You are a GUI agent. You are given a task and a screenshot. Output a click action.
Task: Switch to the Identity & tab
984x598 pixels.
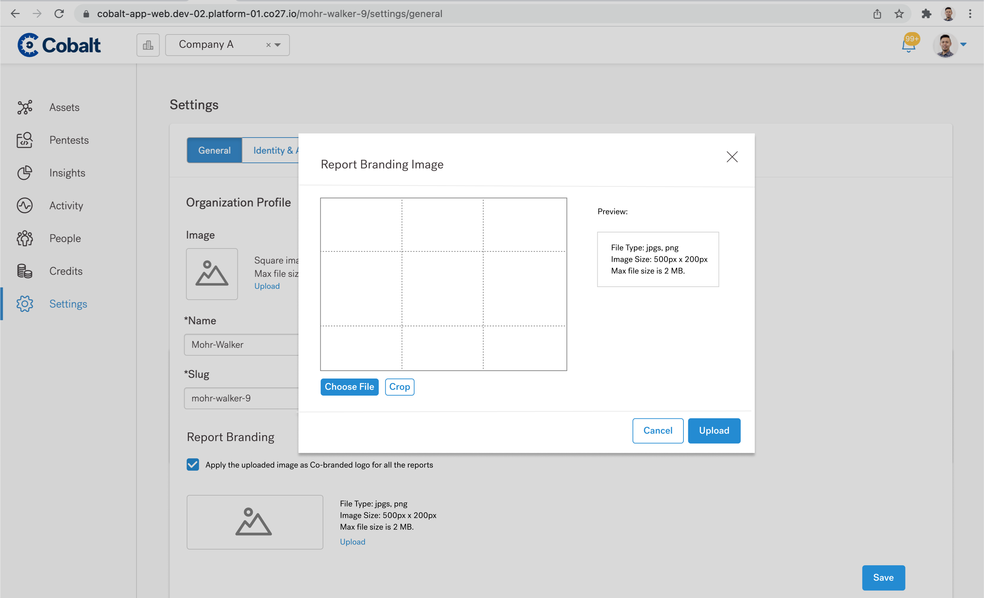pyautogui.click(x=271, y=150)
